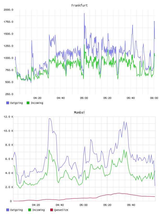Image resolution: width=159 pixels, height=214 pixels.
Task: Click the 2.0 K y-axis label in Mumbai chart
Action: coord(9,187)
